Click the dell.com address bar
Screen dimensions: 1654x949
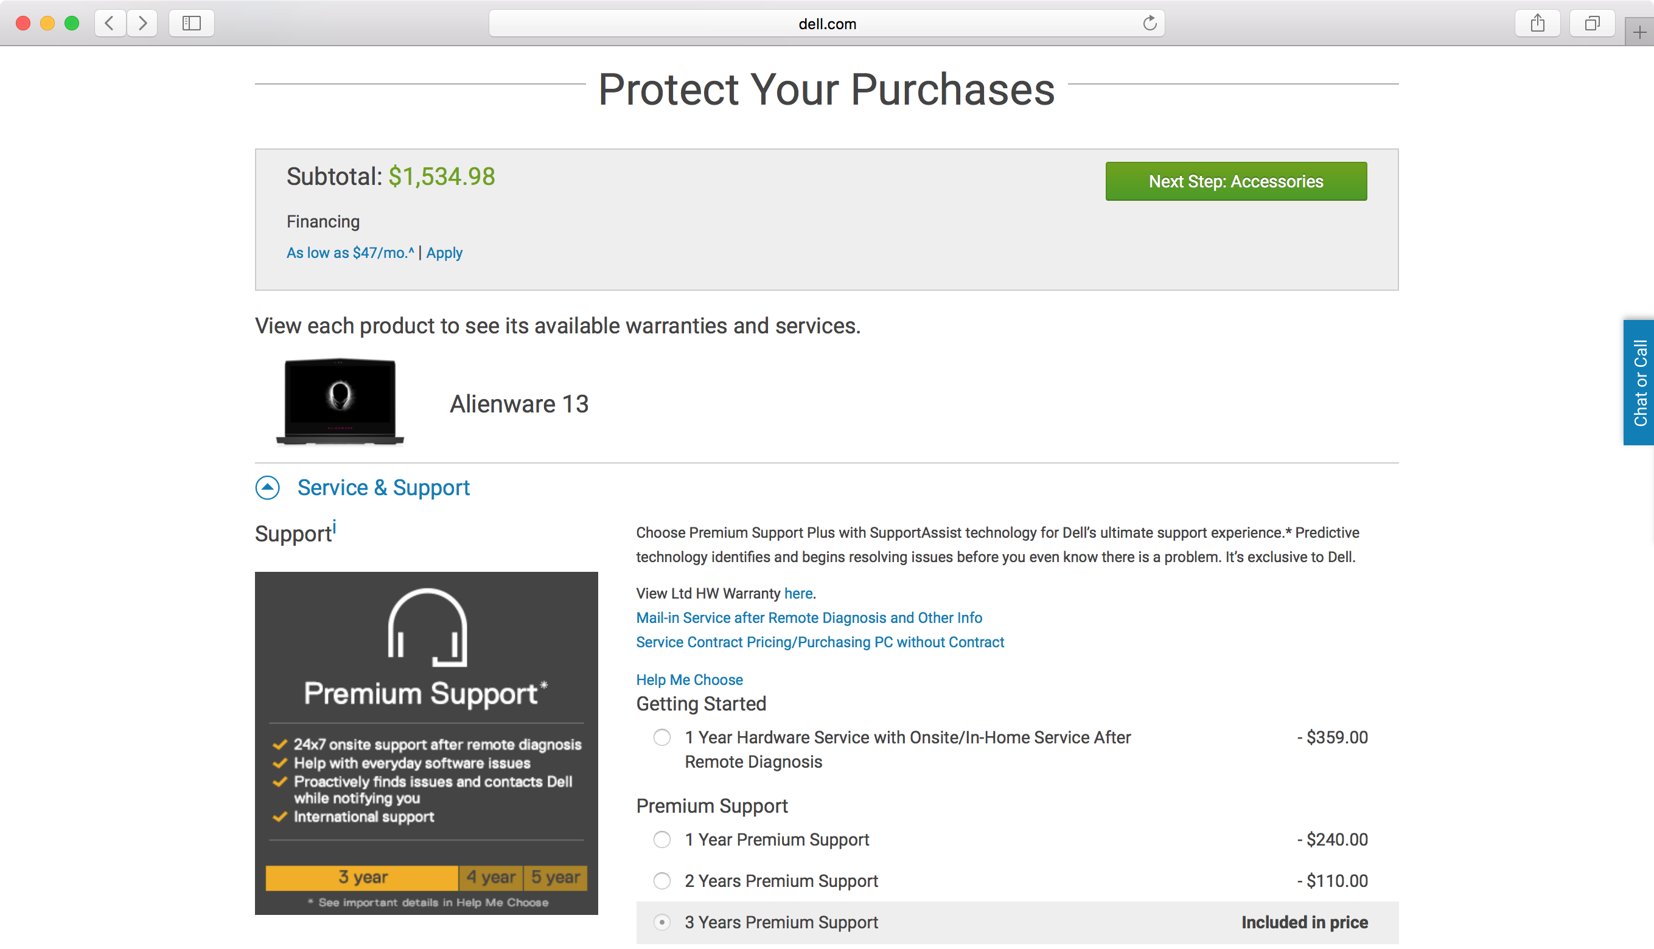tap(826, 24)
